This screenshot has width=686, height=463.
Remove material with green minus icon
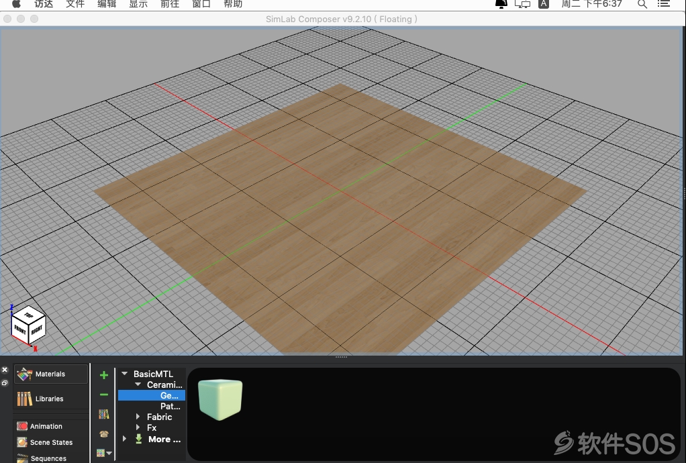point(103,395)
